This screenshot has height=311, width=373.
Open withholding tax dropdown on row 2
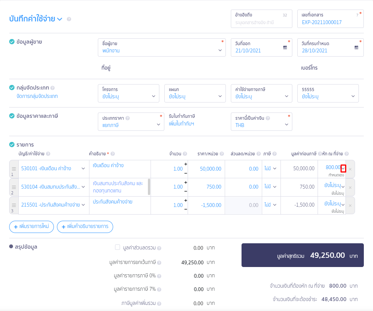pyautogui.click(x=343, y=187)
